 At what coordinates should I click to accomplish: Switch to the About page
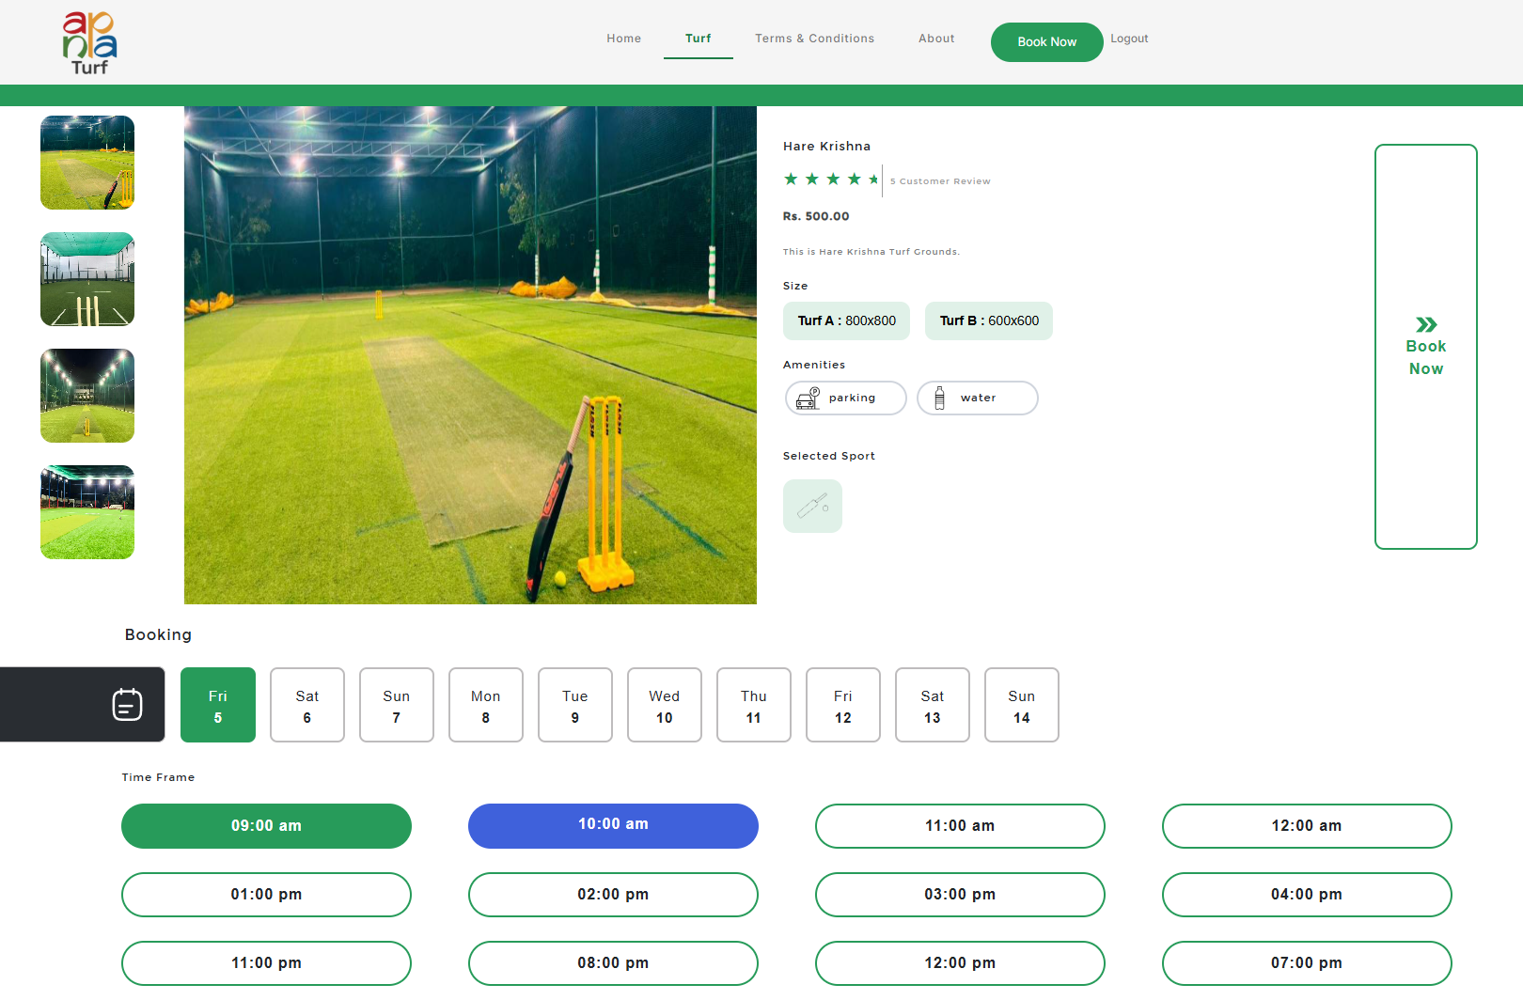[936, 39]
